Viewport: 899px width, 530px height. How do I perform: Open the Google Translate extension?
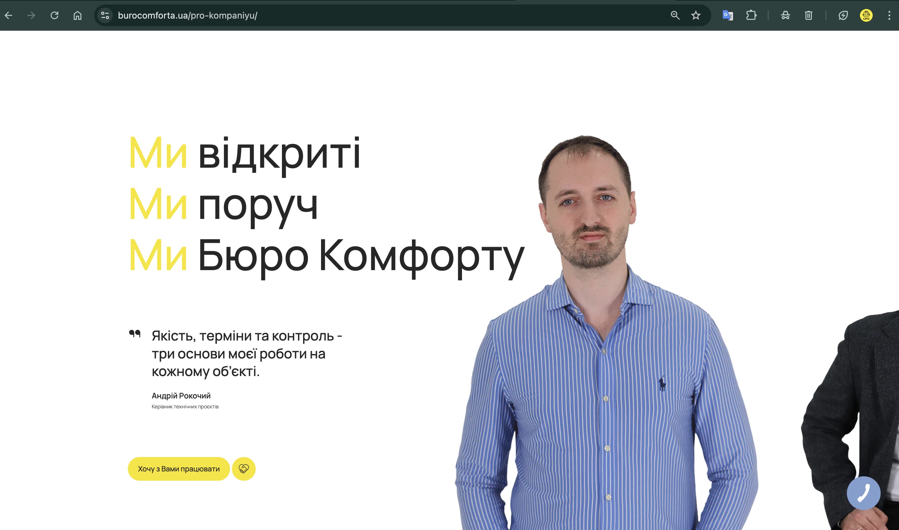pos(728,15)
